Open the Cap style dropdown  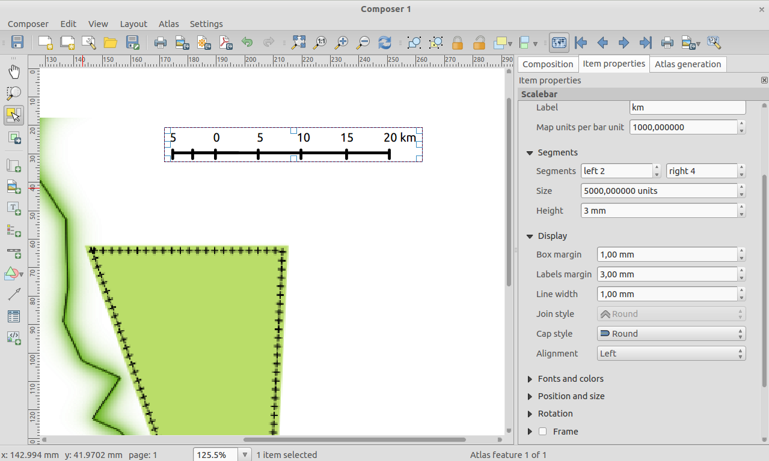pos(671,334)
